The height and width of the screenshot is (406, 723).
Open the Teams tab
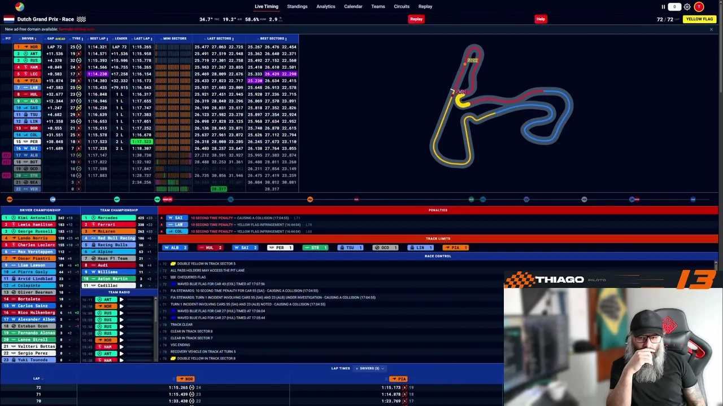click(x=378, y=7)
